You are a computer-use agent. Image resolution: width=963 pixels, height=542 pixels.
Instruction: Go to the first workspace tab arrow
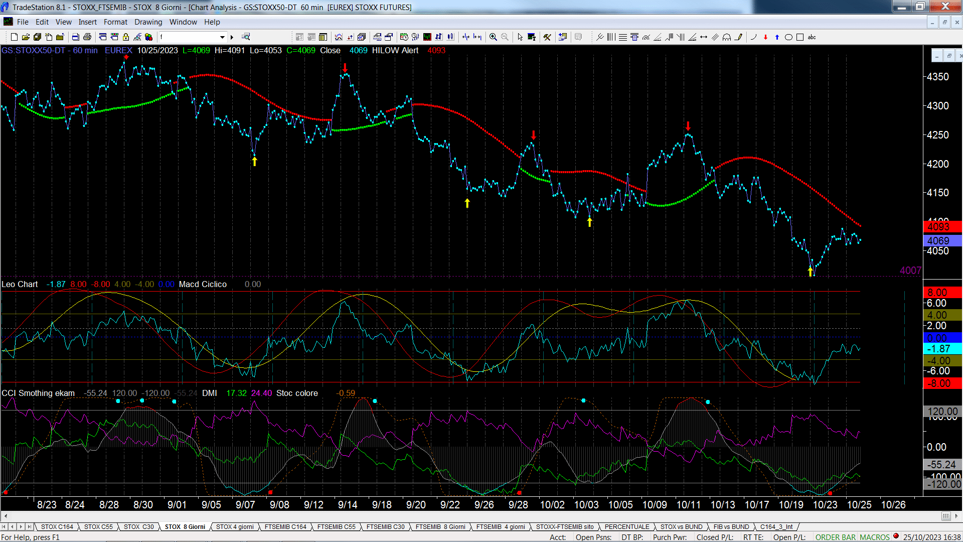(4, 526)
